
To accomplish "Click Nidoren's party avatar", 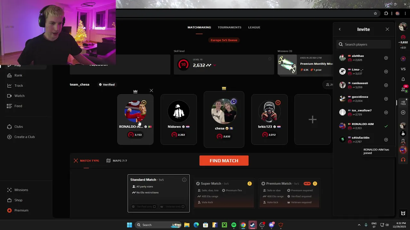I will coord(179,111).
